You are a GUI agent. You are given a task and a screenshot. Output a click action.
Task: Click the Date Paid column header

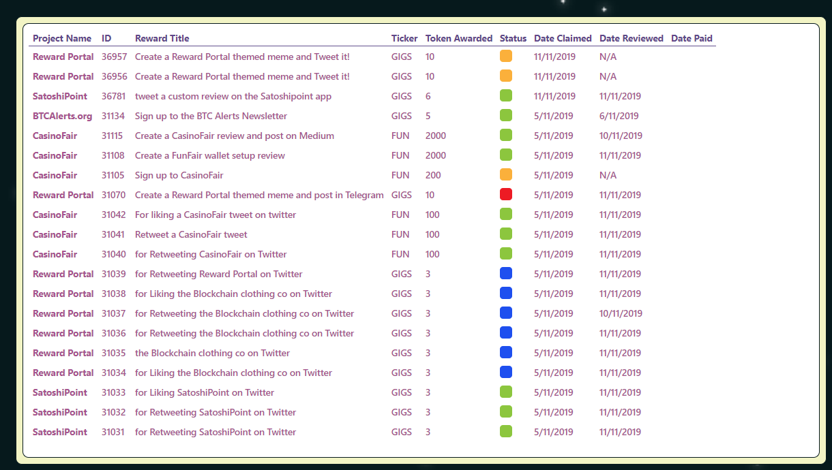pyautogui.click(x=692, y=38)
